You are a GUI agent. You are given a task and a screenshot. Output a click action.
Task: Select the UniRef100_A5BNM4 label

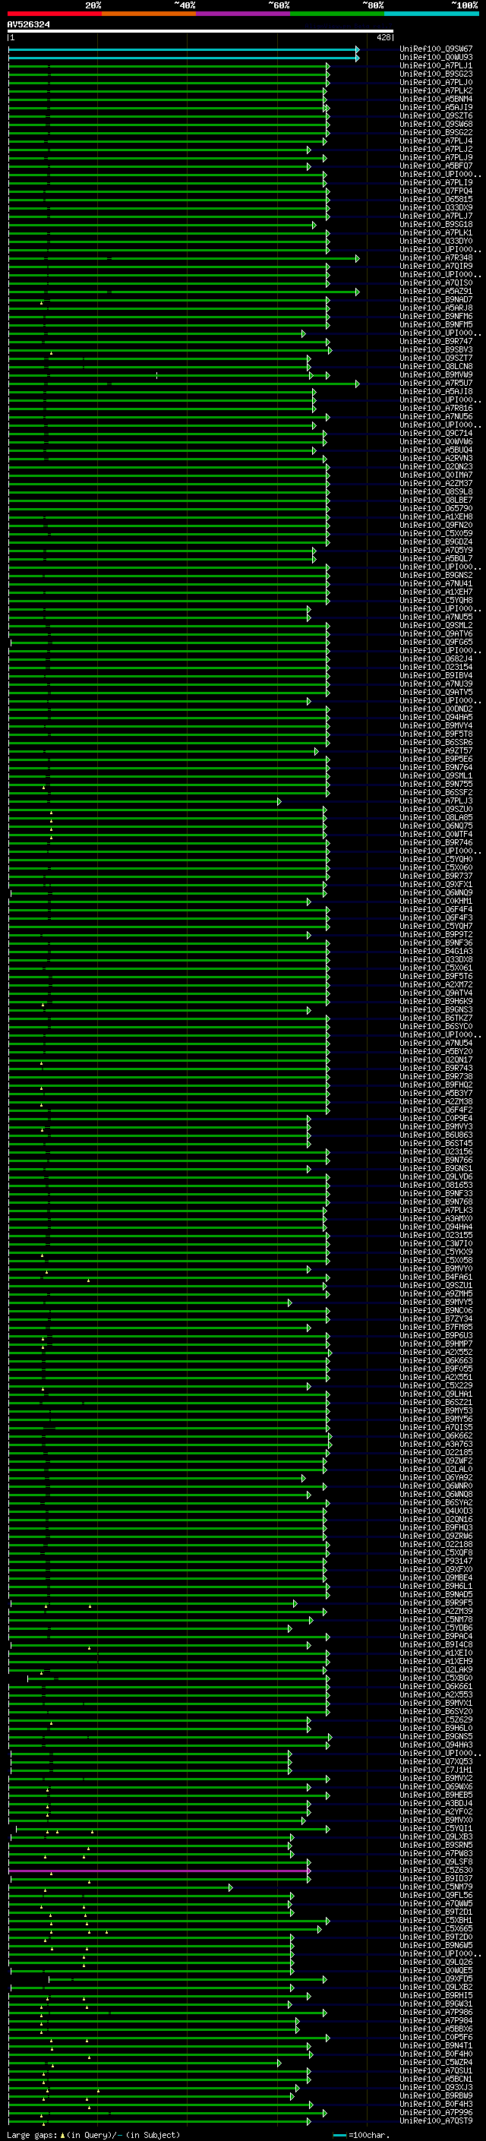coord(436,99)
